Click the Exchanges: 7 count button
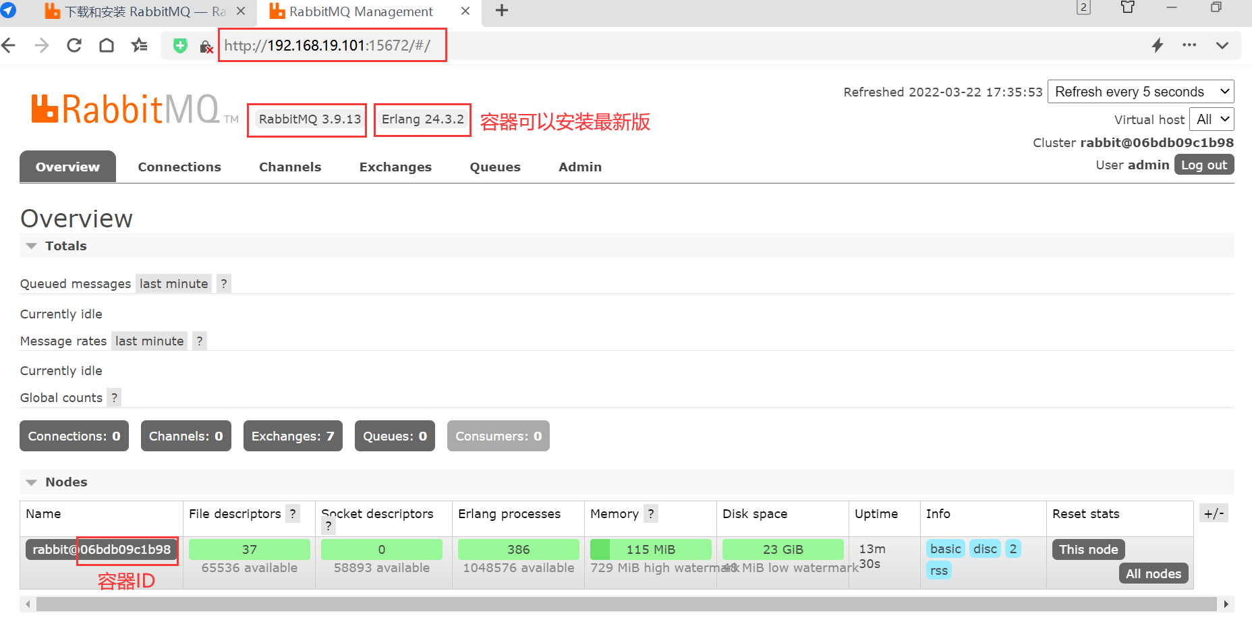The image size is (1252, 622). 293,436
